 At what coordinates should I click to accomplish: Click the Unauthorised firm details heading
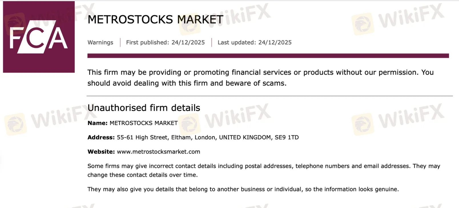[x=144, y=108]
